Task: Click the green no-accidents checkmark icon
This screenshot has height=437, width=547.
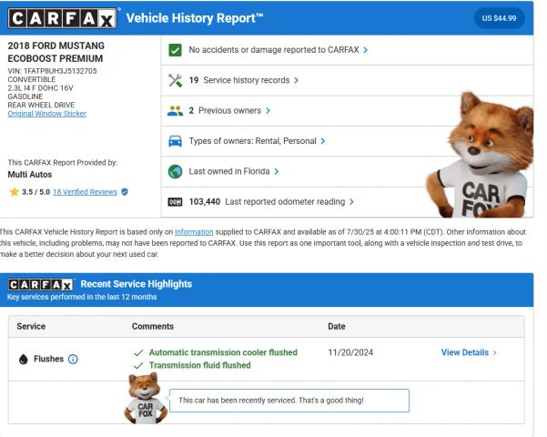Action: point(176,50)
